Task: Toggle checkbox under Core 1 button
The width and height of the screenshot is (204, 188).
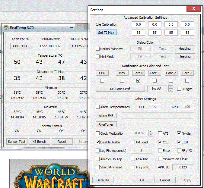Action: click(x=155, y=80)
